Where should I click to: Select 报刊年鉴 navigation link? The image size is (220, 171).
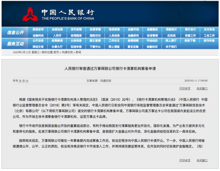coord(209,41)
